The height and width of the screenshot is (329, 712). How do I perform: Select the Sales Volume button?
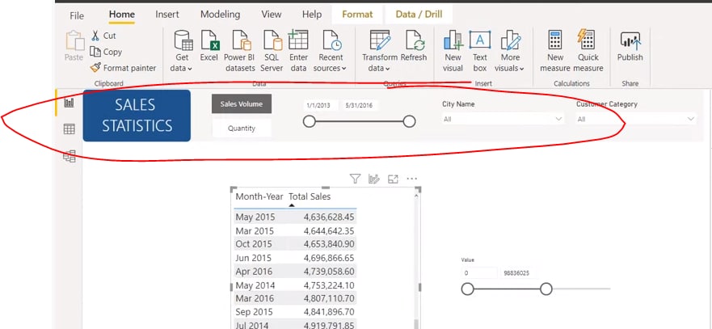click(x=242, y=104)
